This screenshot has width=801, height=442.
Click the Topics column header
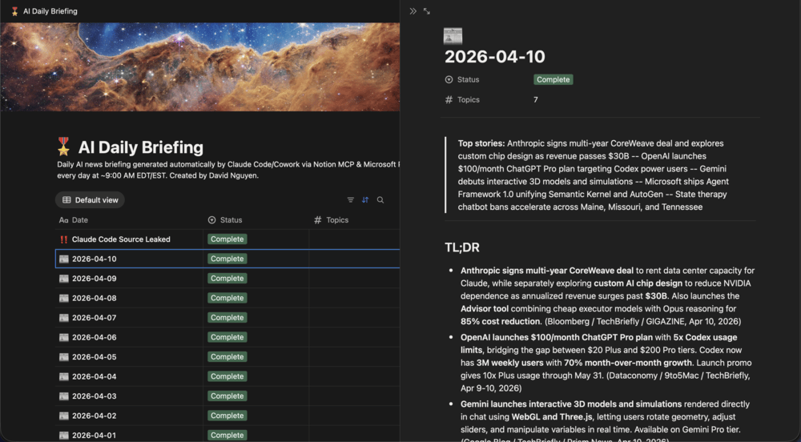click(x=331, y=220)
